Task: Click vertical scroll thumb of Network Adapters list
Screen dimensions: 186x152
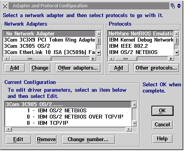Action: (99, 41)
